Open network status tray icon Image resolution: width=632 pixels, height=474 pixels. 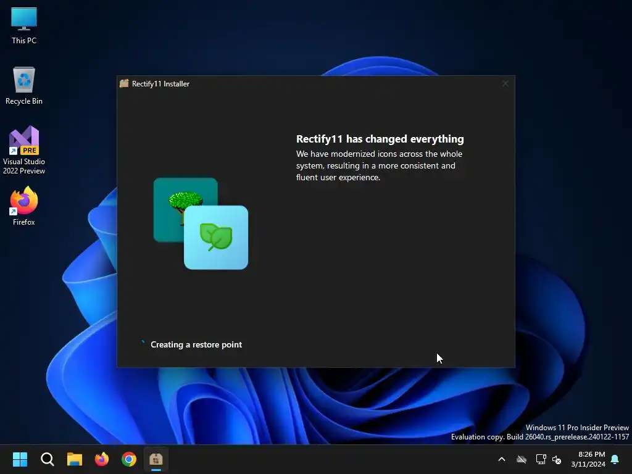point(541,459)
